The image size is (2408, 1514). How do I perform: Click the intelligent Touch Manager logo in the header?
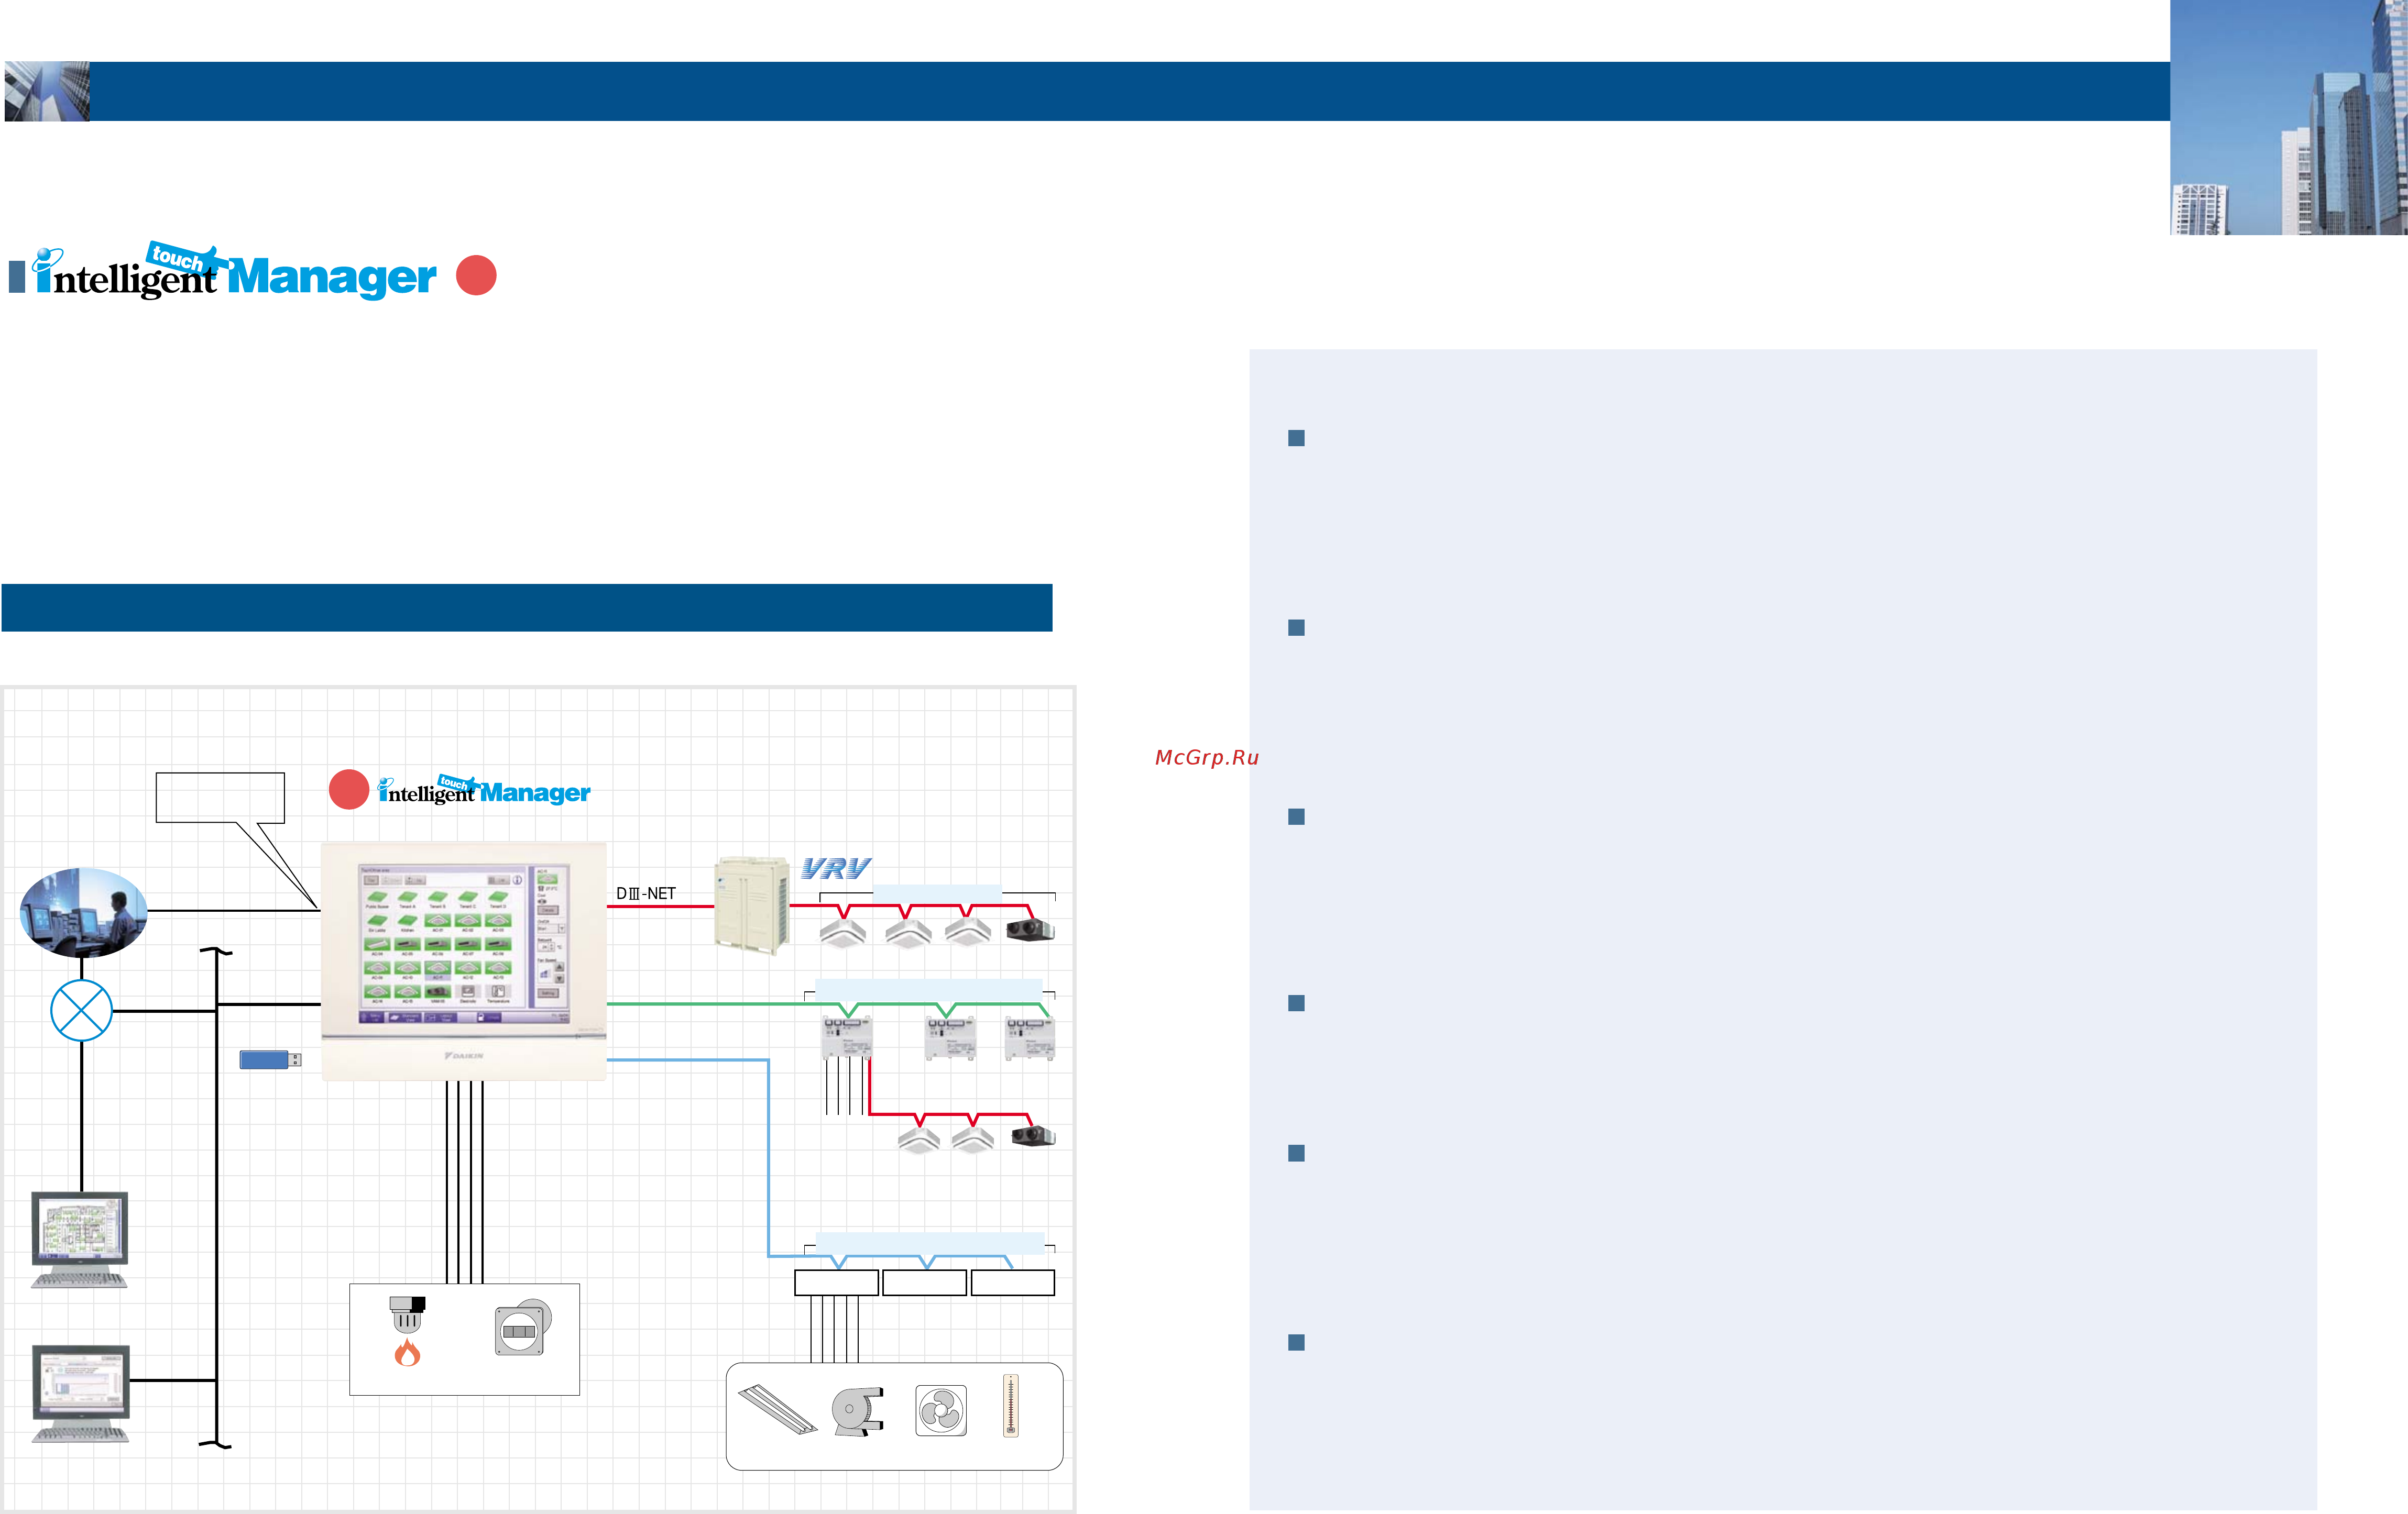(x=234, y=271)
